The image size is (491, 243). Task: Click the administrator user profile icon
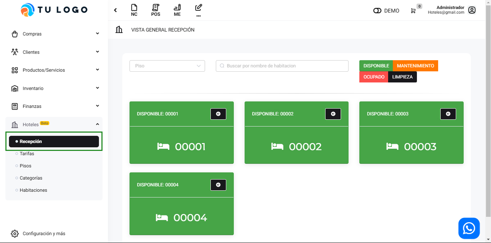click(x=472, y=10)
